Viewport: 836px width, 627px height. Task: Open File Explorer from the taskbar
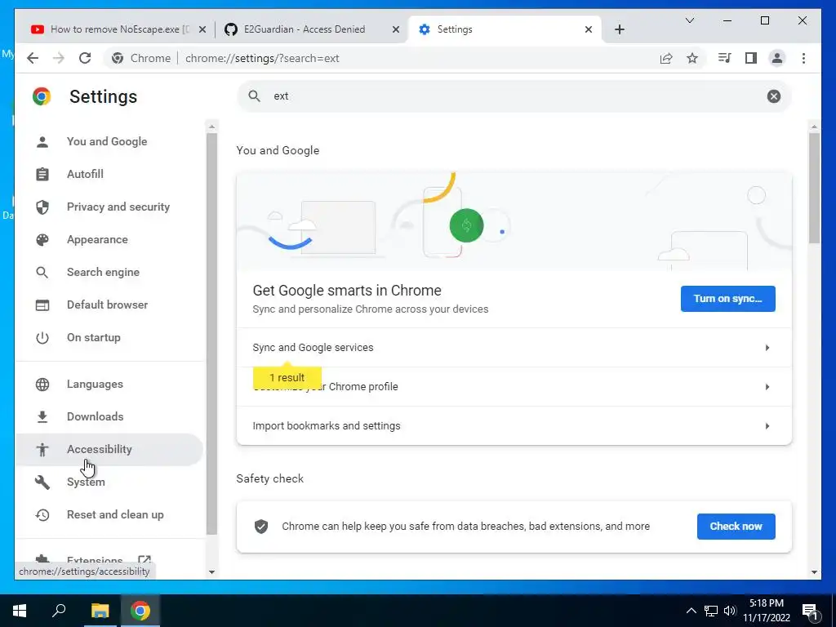[100, 611]
